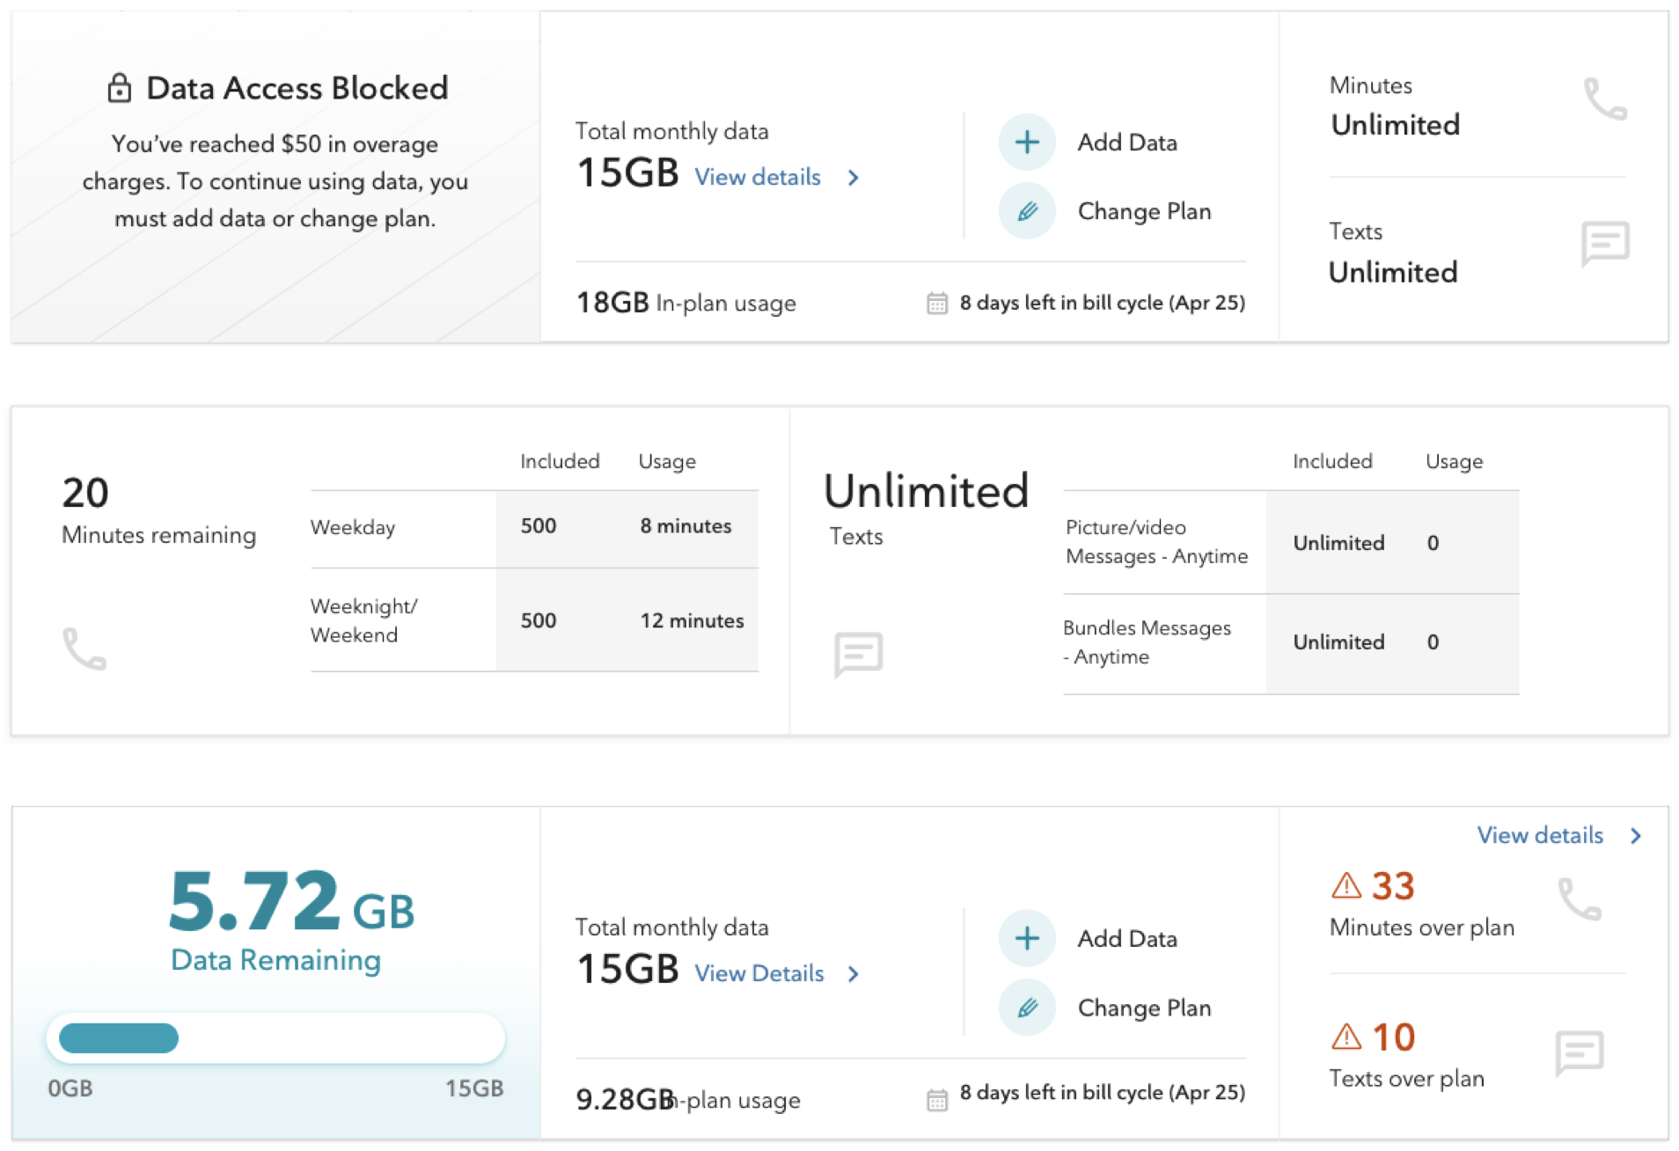
Task: Expand the chevron after 15GB View Details at bottom
Action: point(853,974)
